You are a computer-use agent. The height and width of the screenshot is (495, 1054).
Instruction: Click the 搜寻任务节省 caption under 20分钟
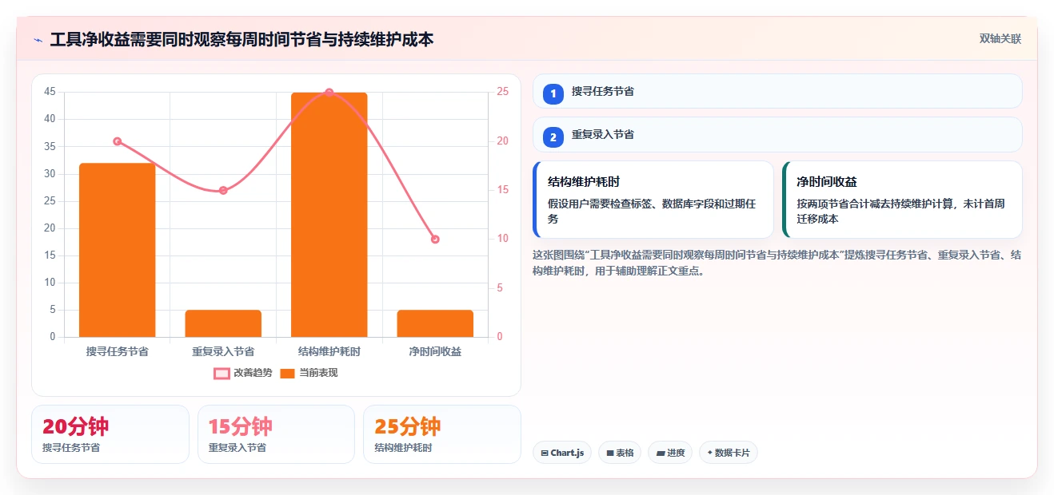click(71, 448)
